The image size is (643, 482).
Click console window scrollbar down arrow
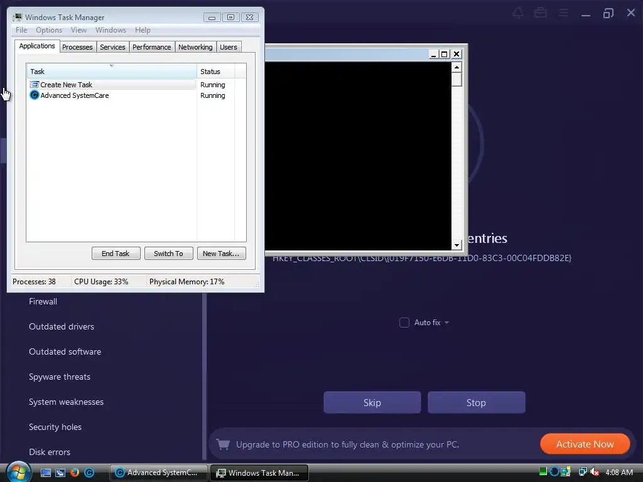point(457,245)
